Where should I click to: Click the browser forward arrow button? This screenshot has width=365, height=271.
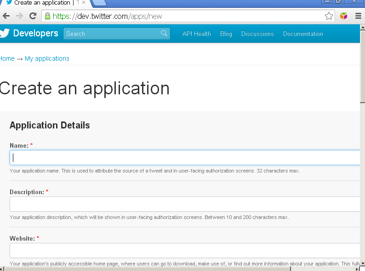point(19,16)
